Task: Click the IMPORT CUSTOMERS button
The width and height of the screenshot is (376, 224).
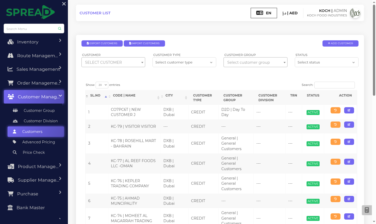Action: [144, 43]
